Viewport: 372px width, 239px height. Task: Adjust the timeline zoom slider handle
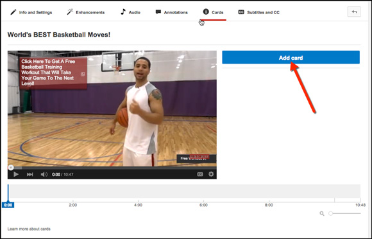(330, 213)
